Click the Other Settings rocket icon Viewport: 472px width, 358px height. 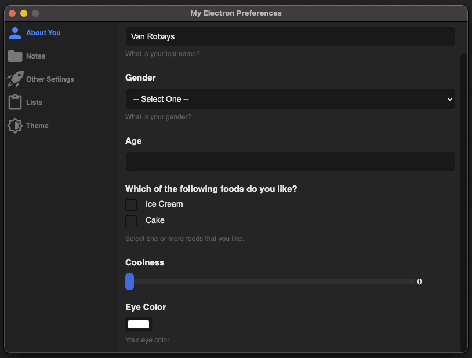15,79
